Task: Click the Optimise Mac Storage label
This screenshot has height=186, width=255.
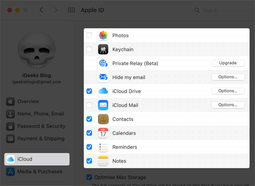Action: (x=120, y=177)
